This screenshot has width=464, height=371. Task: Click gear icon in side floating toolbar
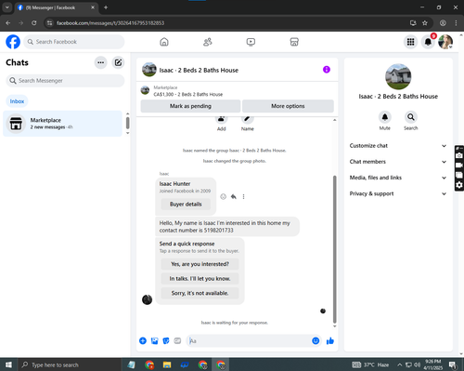pos(459,185)
